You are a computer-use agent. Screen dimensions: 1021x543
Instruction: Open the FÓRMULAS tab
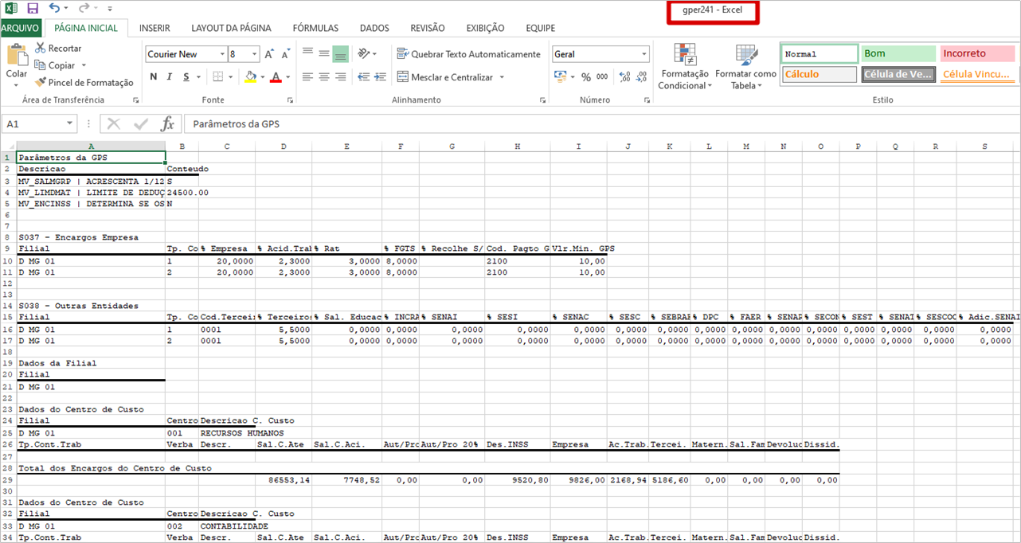315,28
